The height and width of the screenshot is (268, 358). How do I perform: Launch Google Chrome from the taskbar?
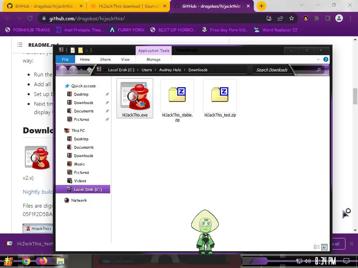tap(26, 261)
